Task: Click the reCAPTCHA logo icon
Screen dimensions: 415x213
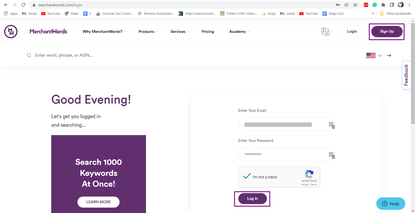Action: click(x=309, y=174)
